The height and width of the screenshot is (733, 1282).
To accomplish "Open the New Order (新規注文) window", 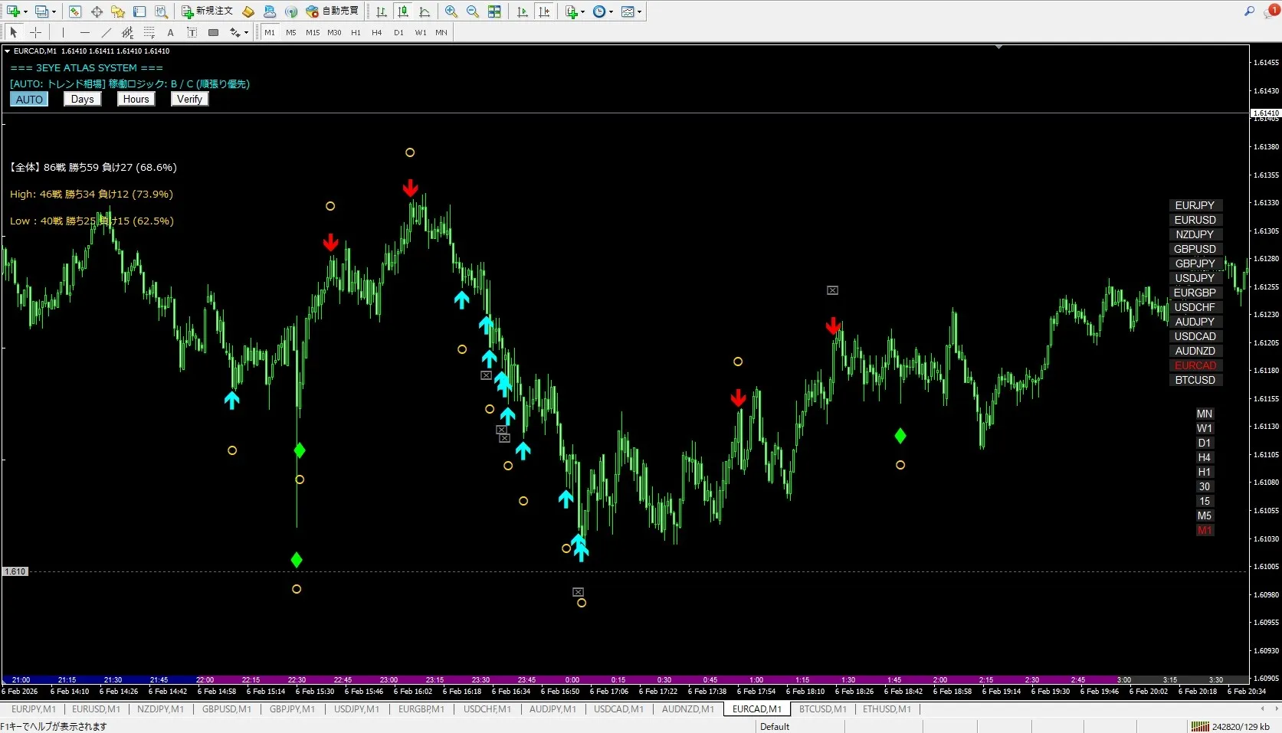I will 207,11.
